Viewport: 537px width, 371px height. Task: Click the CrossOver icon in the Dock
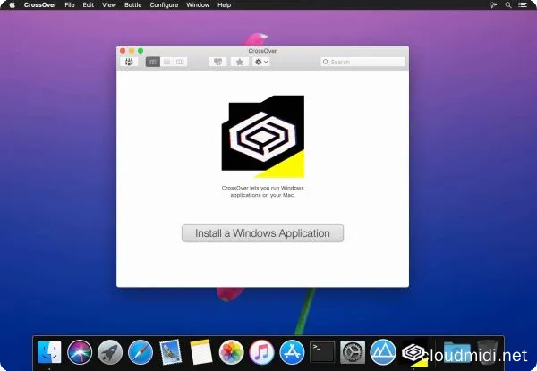click(413, 352)
